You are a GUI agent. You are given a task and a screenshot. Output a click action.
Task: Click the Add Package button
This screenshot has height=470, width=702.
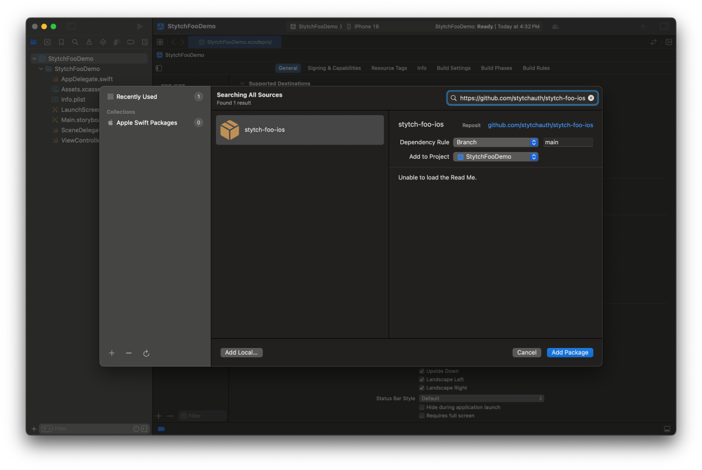(x=570, y=352)
